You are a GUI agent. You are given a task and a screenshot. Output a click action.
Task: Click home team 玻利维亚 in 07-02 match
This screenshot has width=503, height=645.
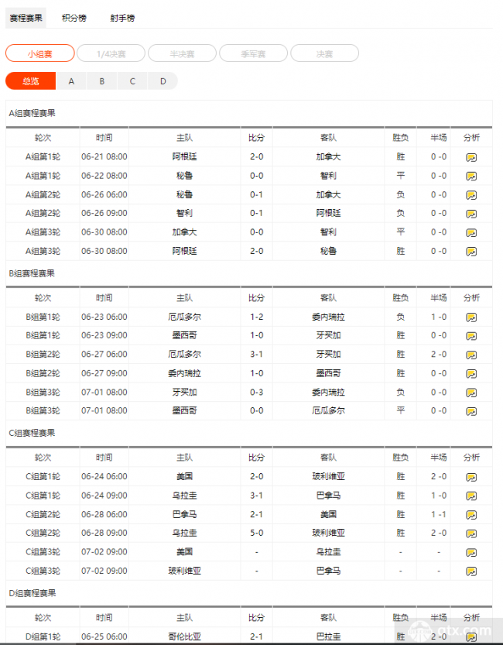(184, 571)
